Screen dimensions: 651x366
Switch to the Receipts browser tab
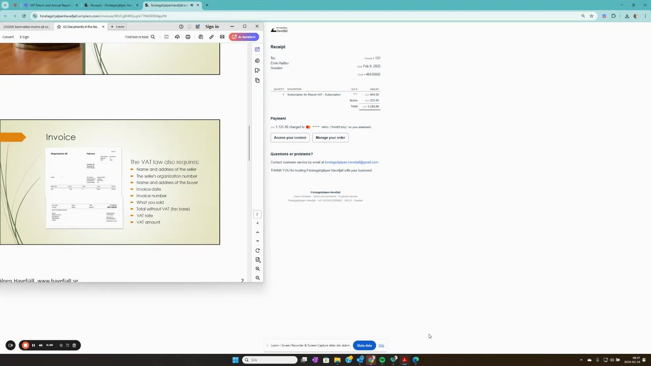[111, 5]
